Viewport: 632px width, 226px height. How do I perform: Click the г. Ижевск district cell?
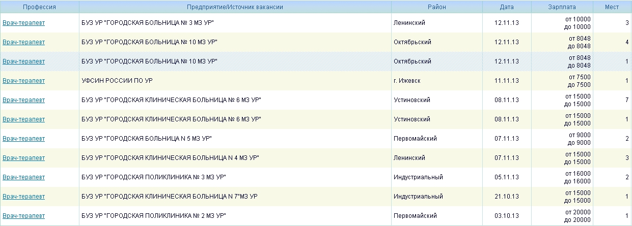tap(407, 81)
